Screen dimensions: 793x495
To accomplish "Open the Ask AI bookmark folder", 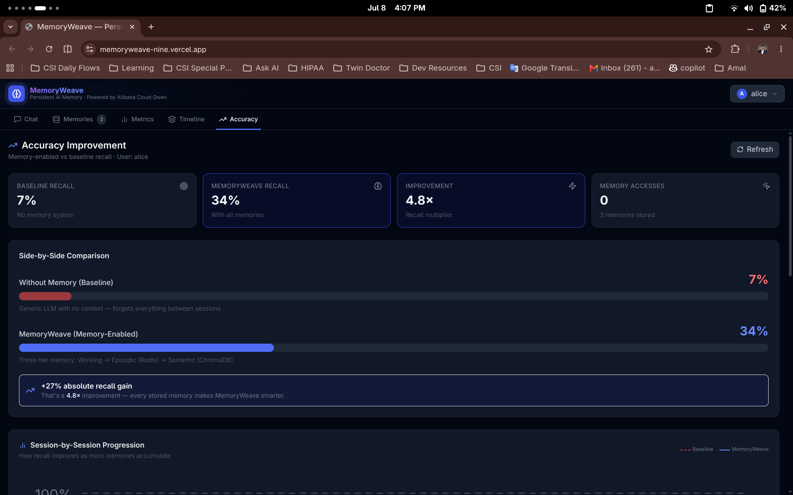I will 261,68.
